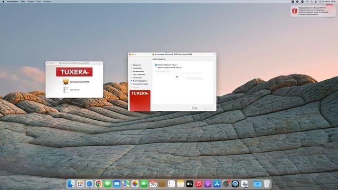The width and height of the screenshot is (338, 190).
Task: Open QuickTime Player in the Dock
Action: [x=235, y=184]
